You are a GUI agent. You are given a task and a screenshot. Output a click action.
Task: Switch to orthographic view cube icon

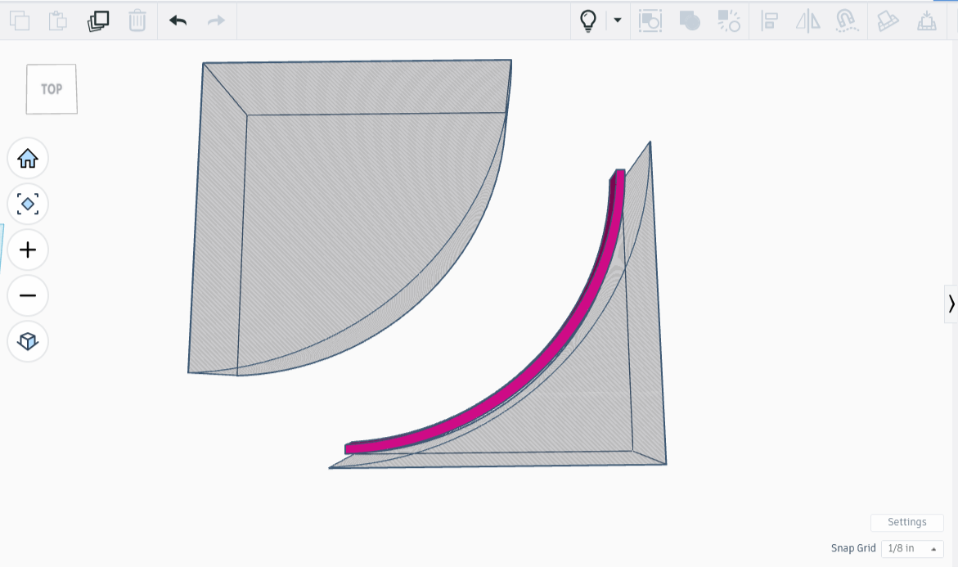28,341
